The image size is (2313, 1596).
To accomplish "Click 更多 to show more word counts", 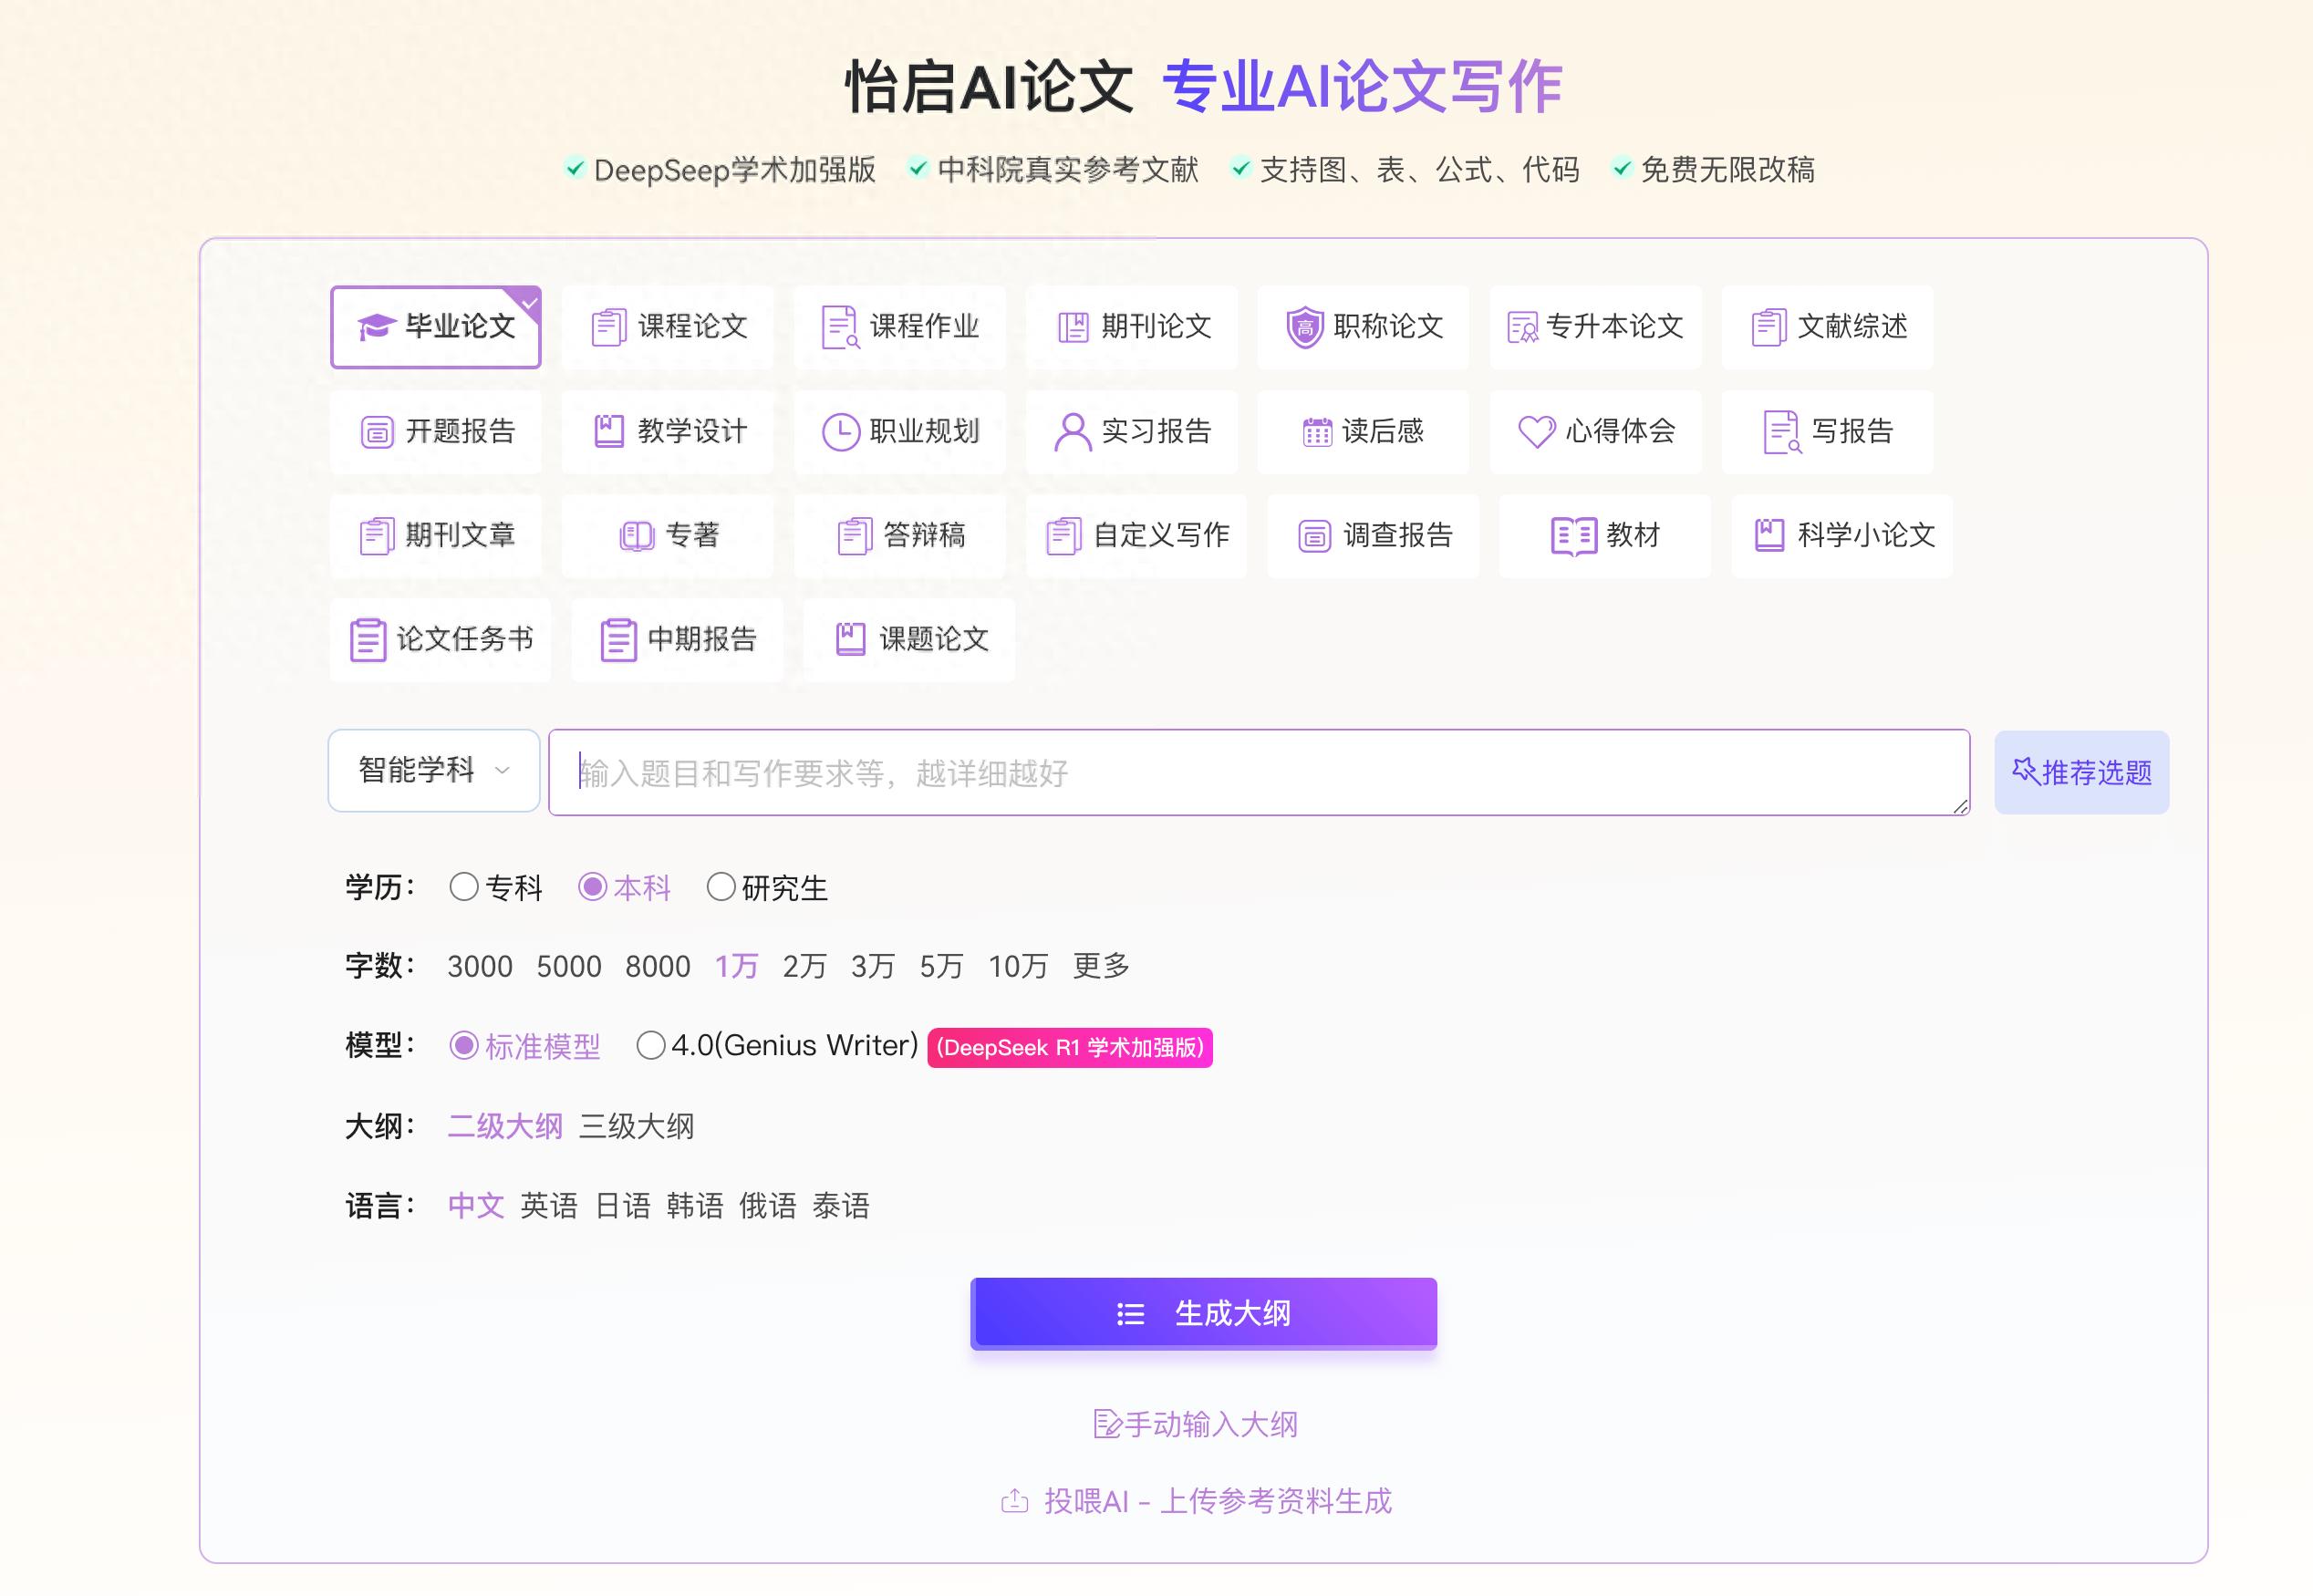I will tap(1100, 966).
